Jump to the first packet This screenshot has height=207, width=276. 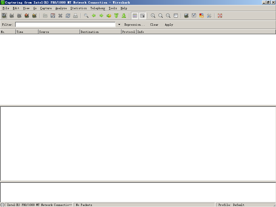point(116,16)
